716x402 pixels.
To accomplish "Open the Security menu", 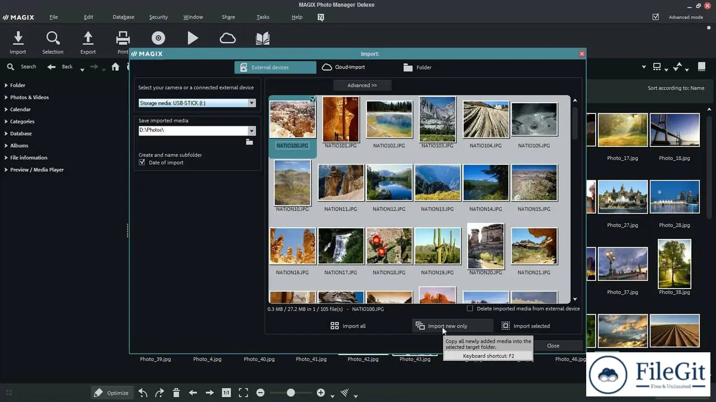I will click(x=158, y=17).
